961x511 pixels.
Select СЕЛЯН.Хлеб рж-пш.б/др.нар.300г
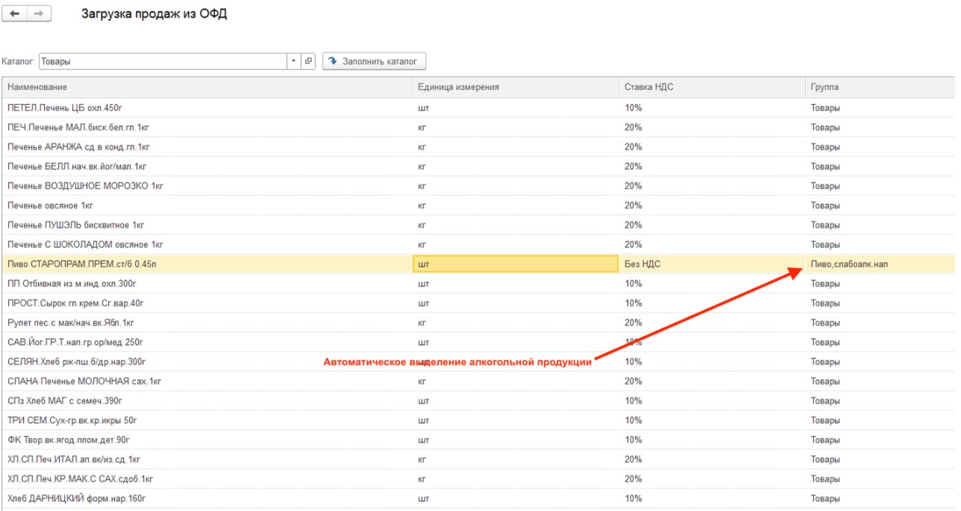point(478,361)
